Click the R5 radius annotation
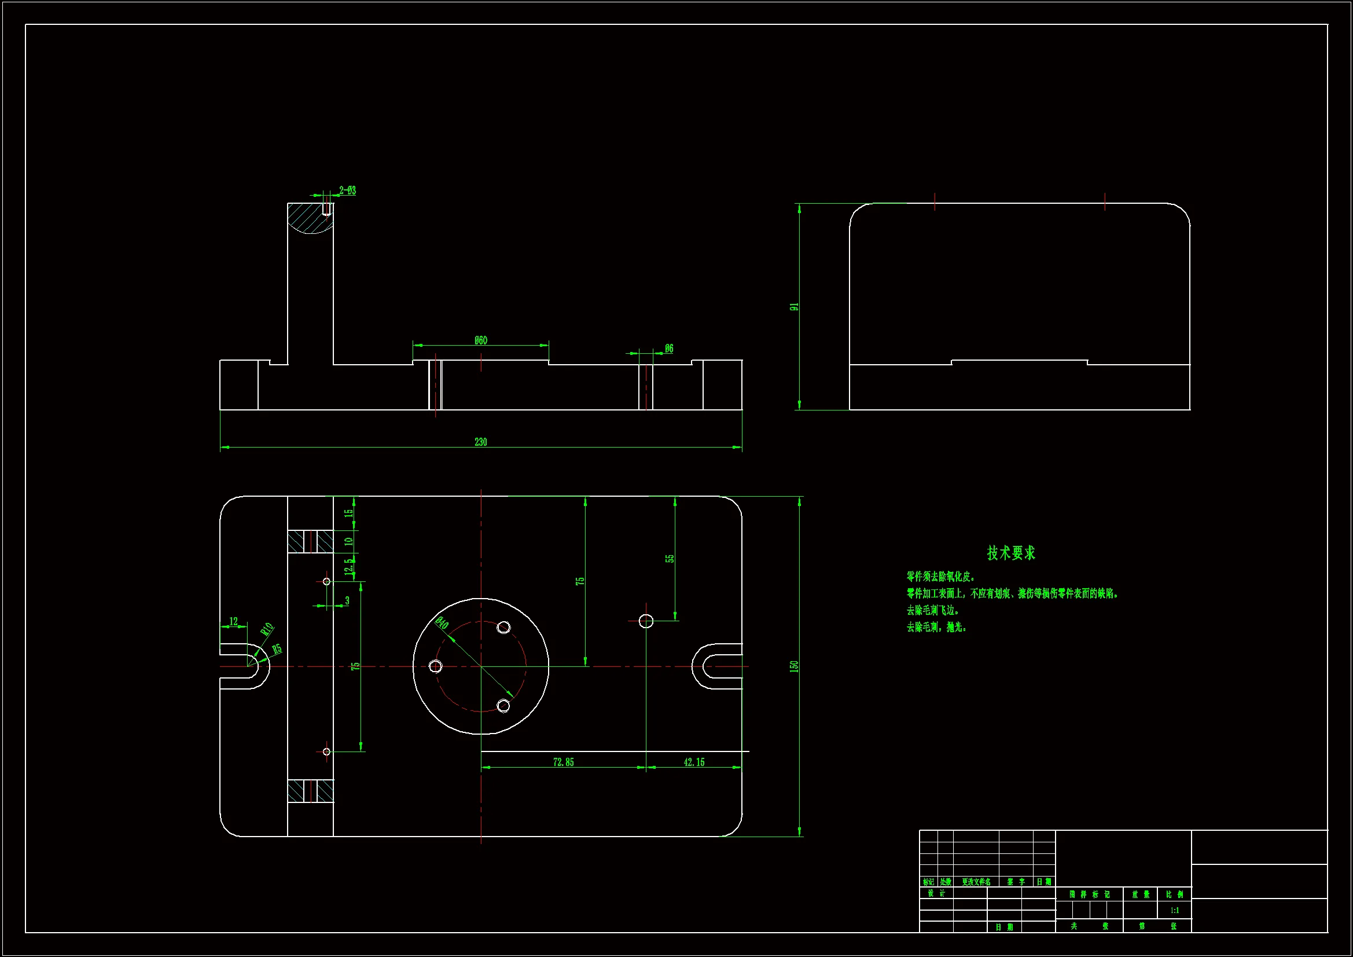The height and width of the screenshot is (957, 1353). pyautogui.click(x=277, y=649)
